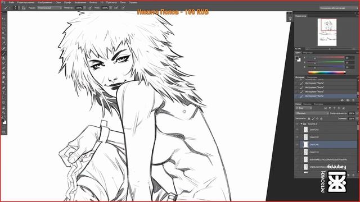
Task: Open the workspace switcher dropdown
Action: (x=339, y=8)
